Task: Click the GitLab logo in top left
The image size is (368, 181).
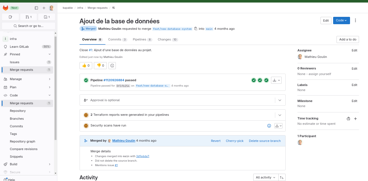Action: click(x=6, y=8)
